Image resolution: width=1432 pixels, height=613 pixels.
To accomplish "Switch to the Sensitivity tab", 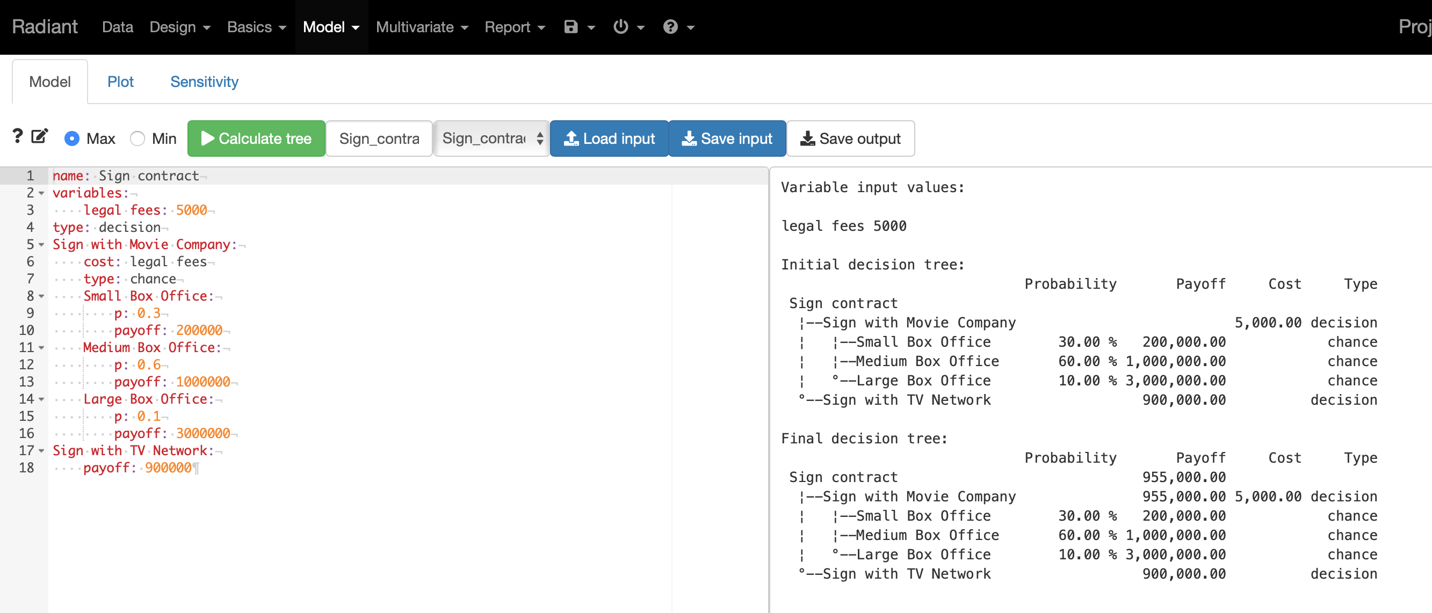I will pos(204,82).
